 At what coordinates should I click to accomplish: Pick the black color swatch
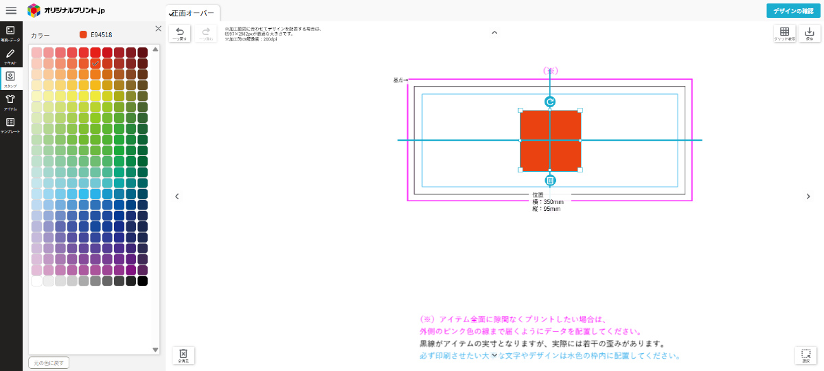click(x=143, y=281)
